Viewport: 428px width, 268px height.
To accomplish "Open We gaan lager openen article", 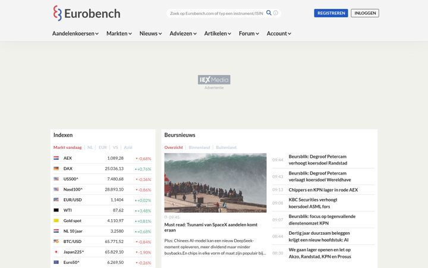I will click(320, 253).
